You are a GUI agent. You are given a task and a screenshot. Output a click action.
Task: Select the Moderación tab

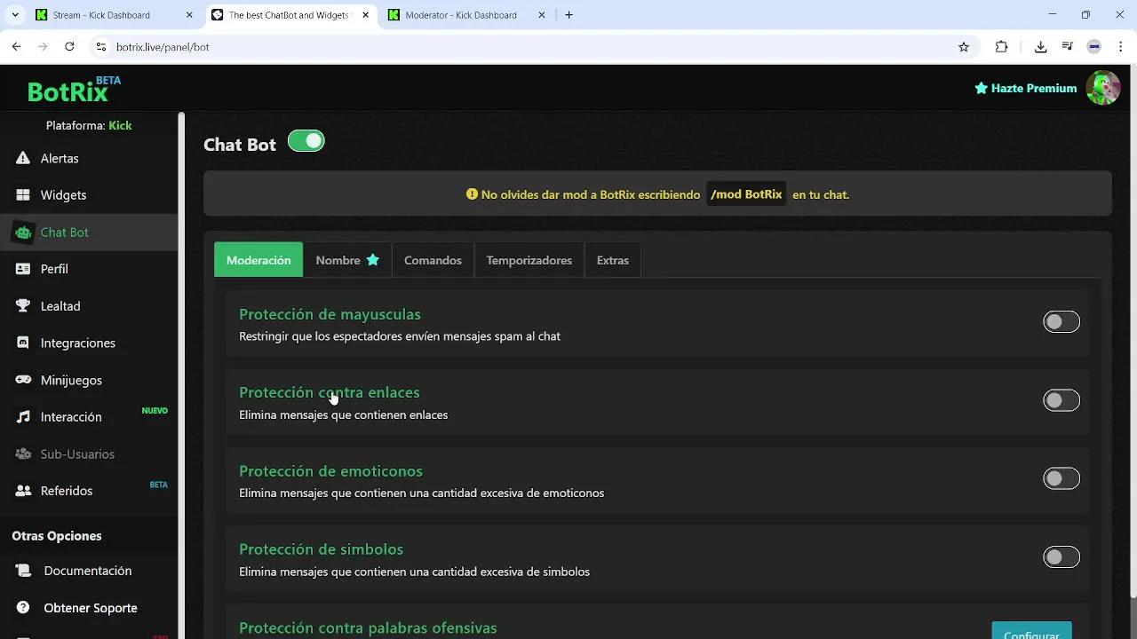tap(258, 260)
